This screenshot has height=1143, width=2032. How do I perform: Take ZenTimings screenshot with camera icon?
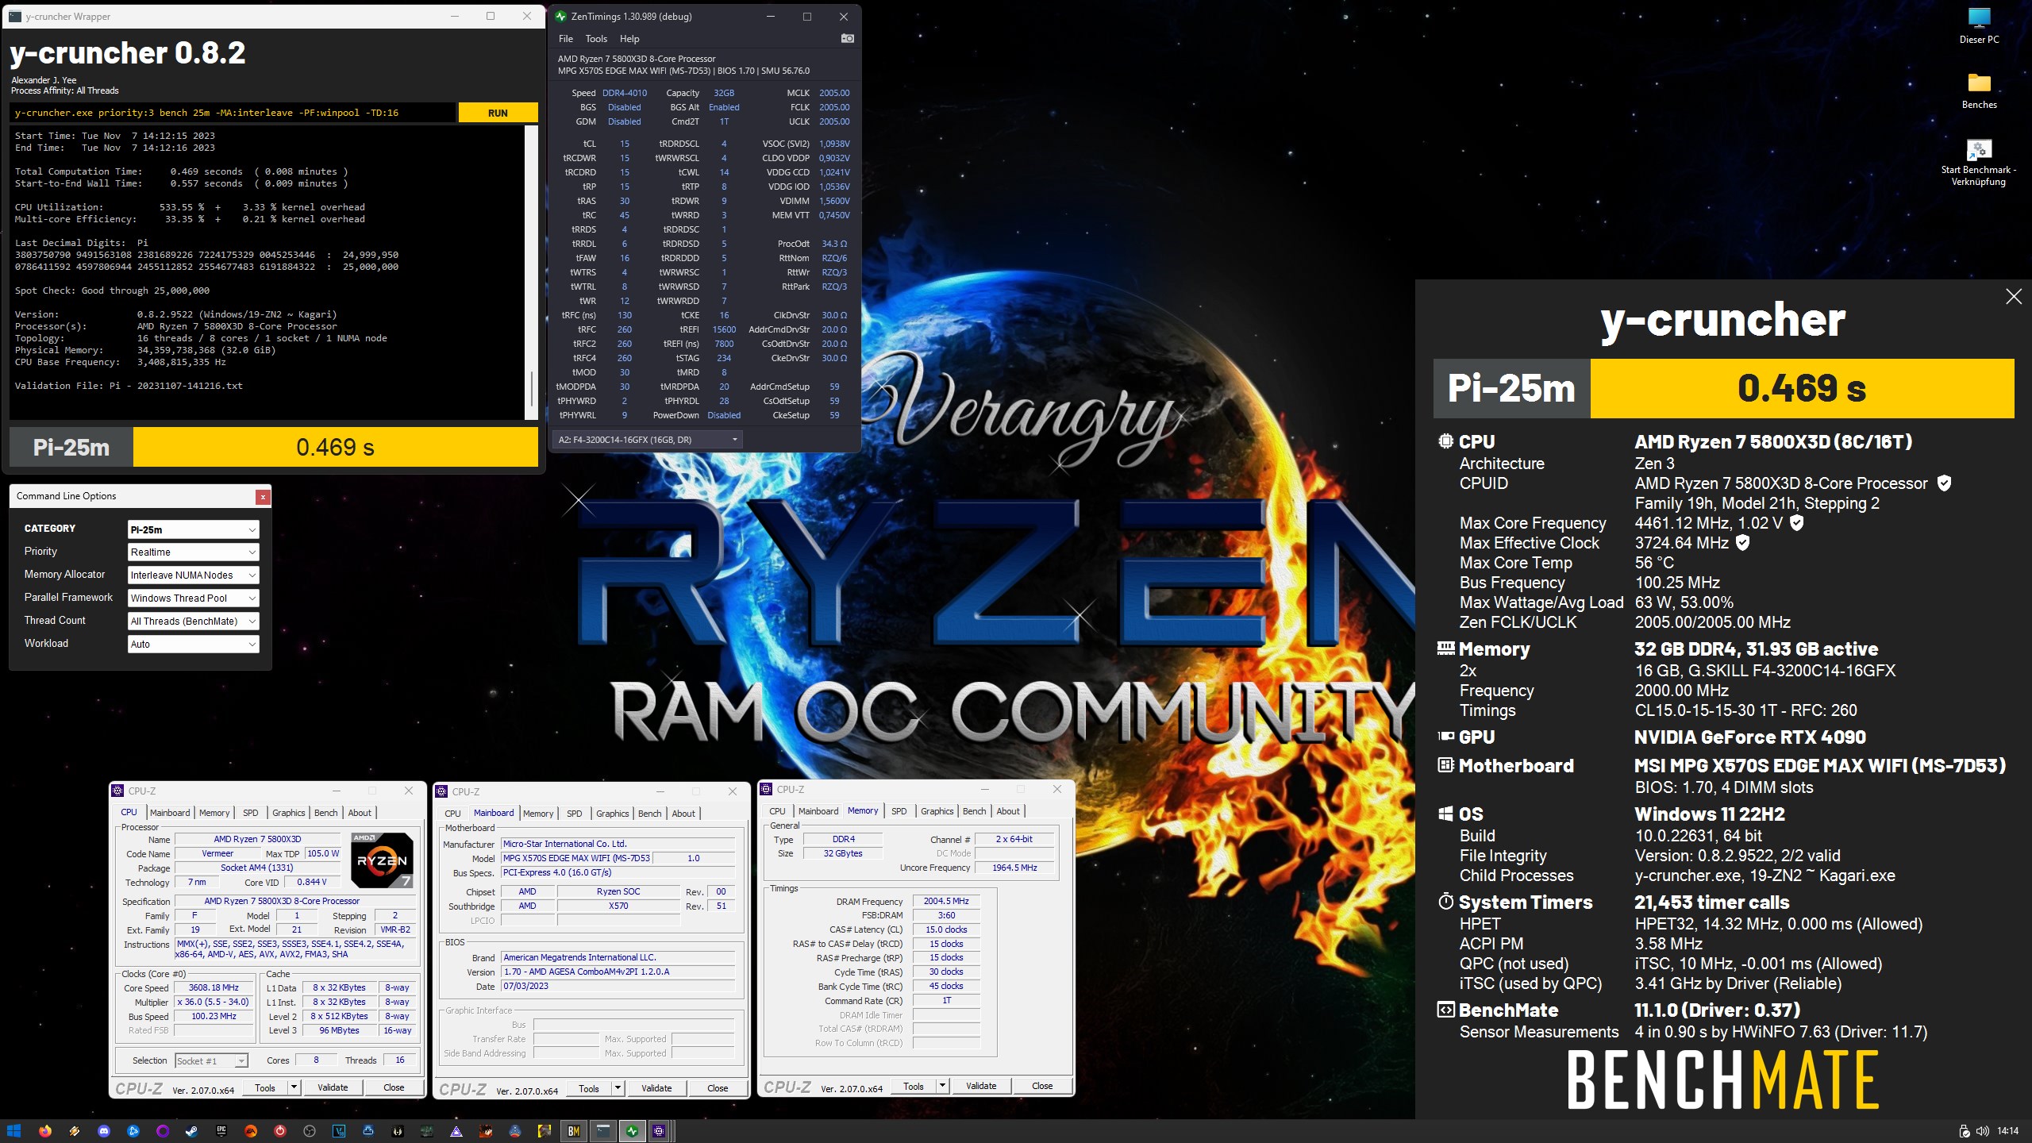(x=847, y=38)
